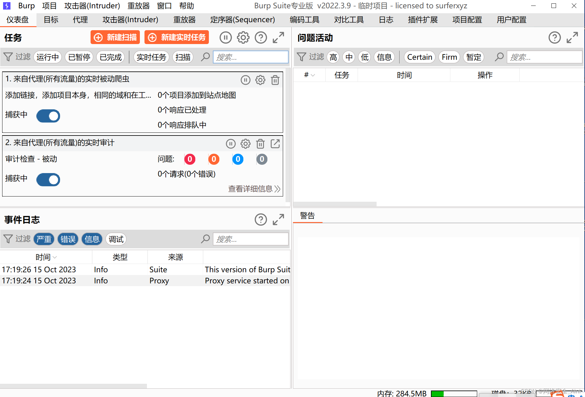The image size is (585, 397).
Task: Click the Issue activity filter funnel icon
Action: click(301, 57)
